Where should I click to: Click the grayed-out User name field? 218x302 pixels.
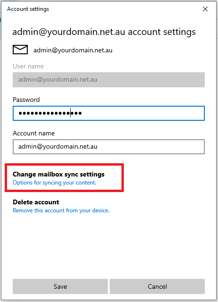point(109,80)
